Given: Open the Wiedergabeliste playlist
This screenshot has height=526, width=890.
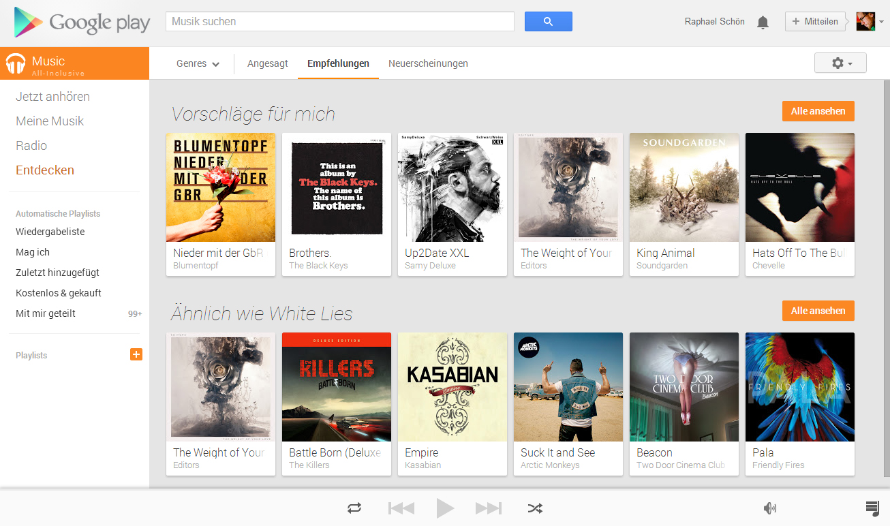Looking at the screenshot, I should click(x=50, y=232).
